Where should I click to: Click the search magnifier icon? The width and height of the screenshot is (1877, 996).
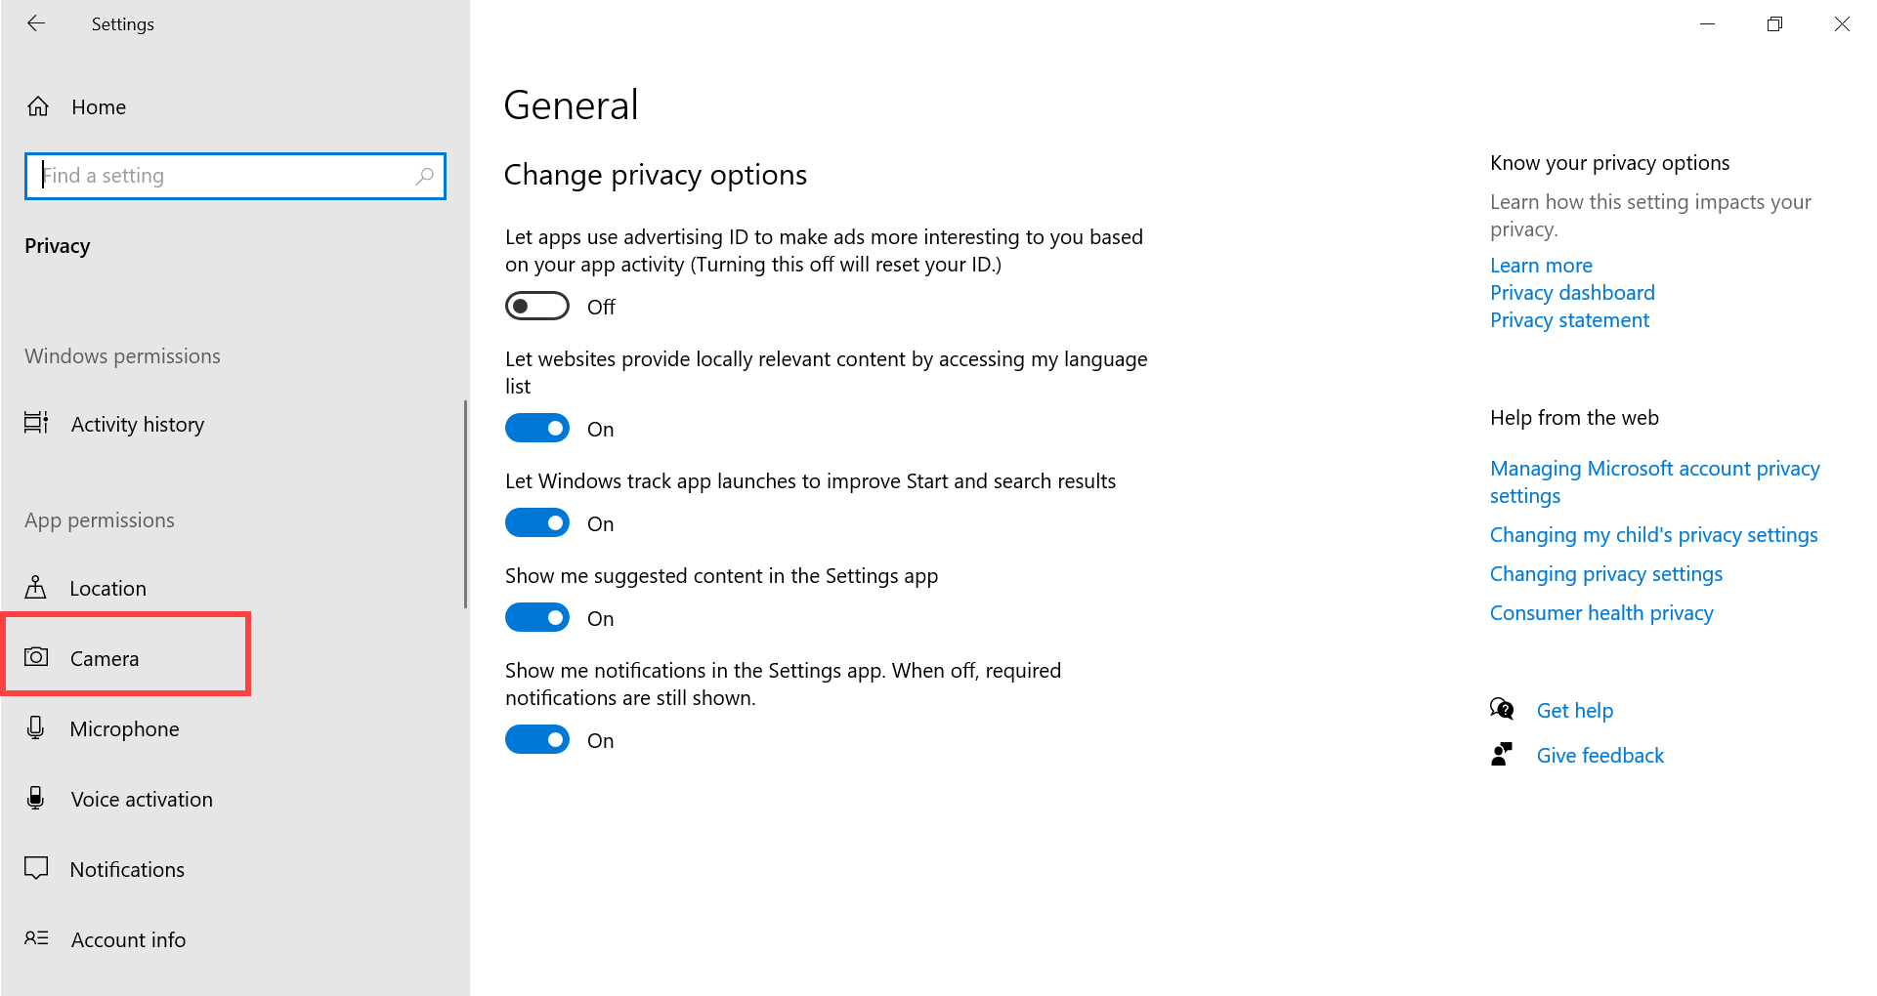424,176
